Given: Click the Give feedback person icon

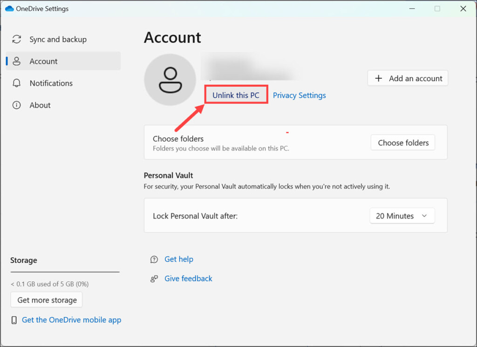Looking at the screenshot, I should point(154,279).
